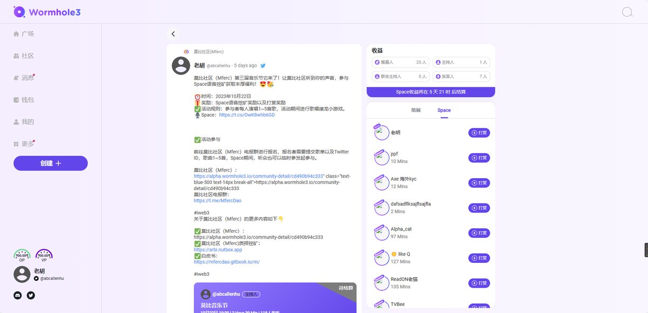Image resolution: width=648 pixels, height=313 pixels.
Task: Open the t.co/OwK8whb6GD Space link
Action: click(247, 115)
